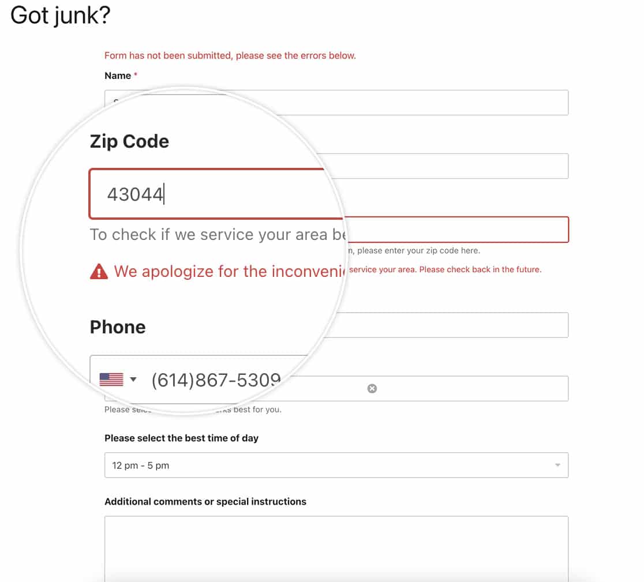Place cursor in the Zip Code field
This screenshot has height=582, width=644.
[214, 194]
